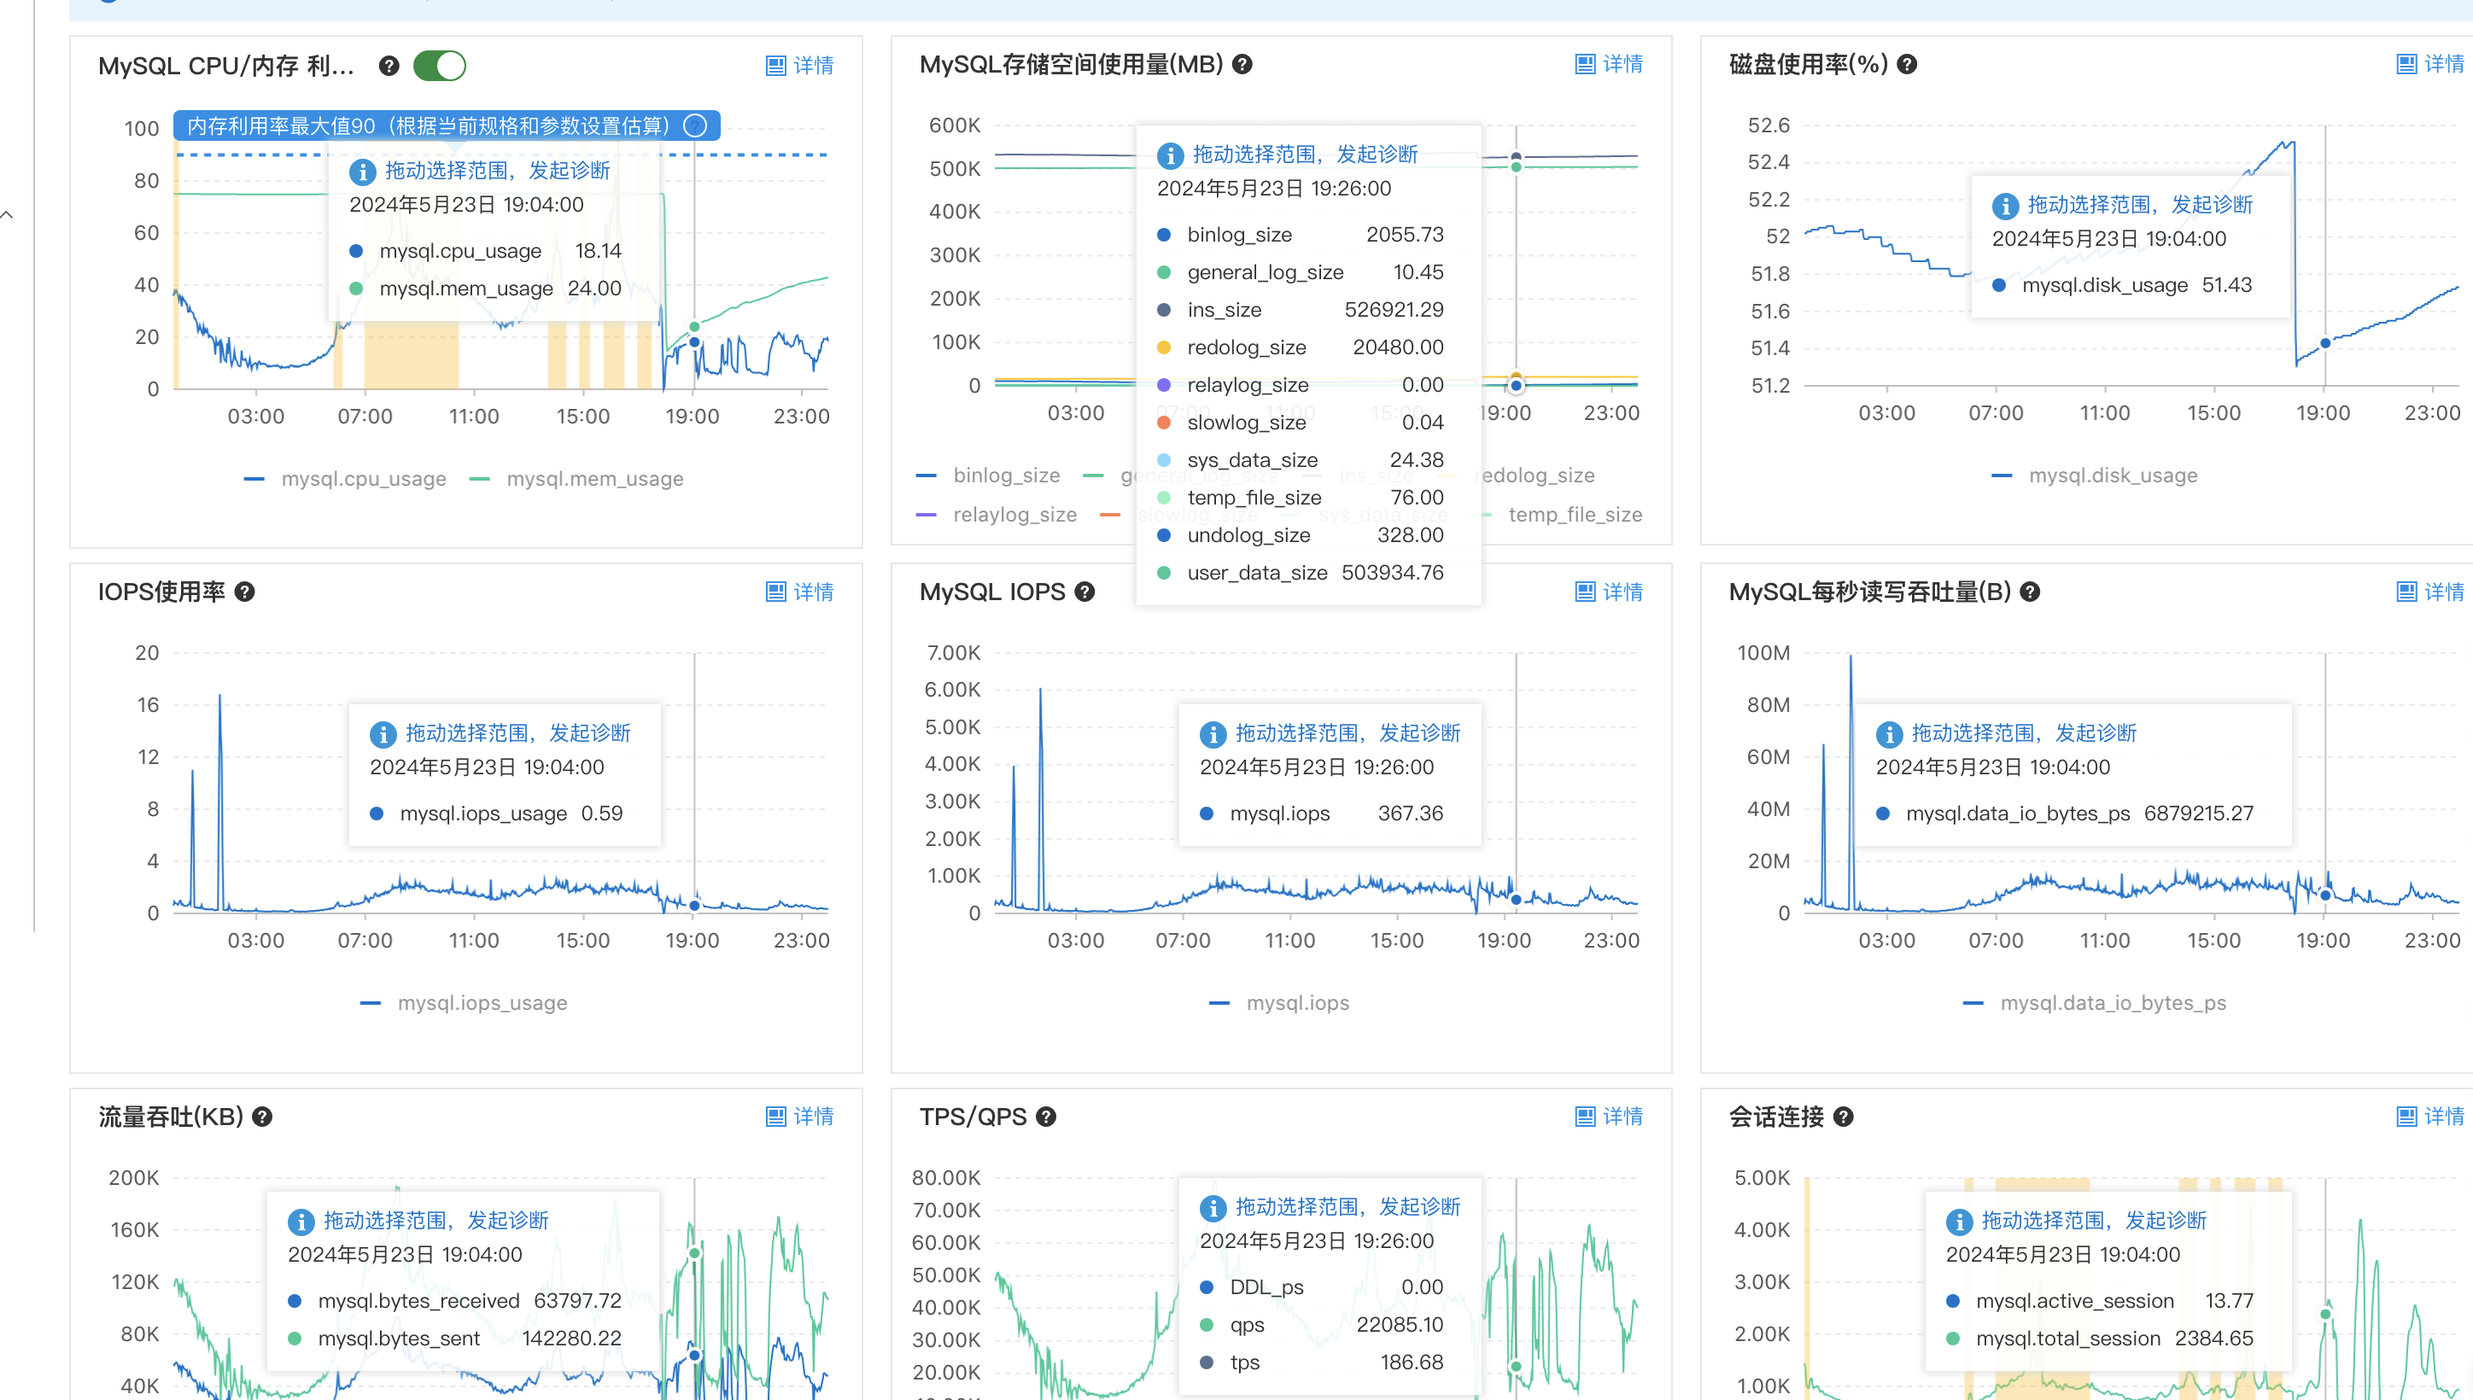The height and width of the screenshot is (1400, 2473).
Task: Click help icon next to 磁盘使用率(%)
Action: (1907, 64)
